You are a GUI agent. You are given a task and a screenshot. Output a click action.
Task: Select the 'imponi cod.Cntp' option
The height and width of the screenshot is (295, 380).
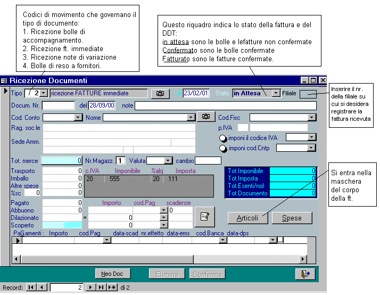click(x=222, y=148)
